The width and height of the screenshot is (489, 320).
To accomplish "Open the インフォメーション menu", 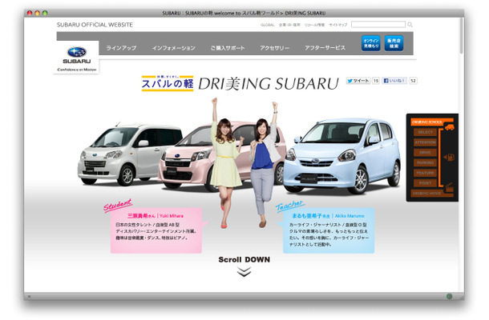I will pos(174,48).
